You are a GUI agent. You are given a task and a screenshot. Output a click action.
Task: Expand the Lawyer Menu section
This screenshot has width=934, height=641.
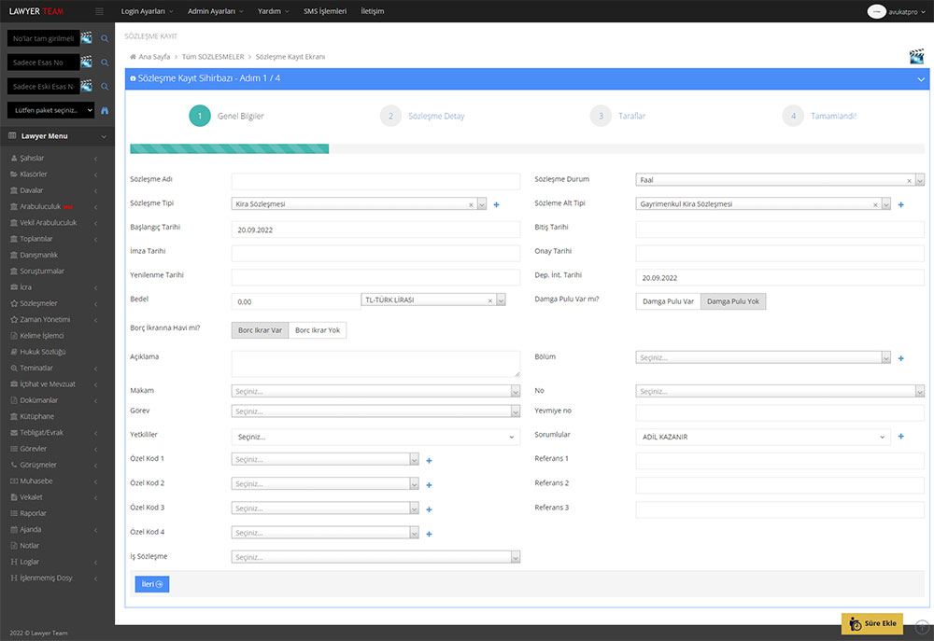click(57, 136)
